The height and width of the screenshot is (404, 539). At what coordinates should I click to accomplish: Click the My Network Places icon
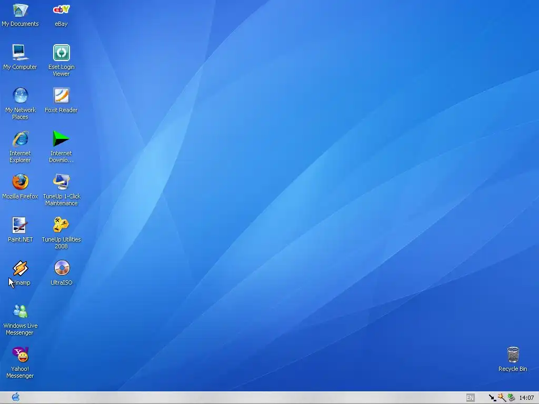pyautogui.click(x=21, y=96)
